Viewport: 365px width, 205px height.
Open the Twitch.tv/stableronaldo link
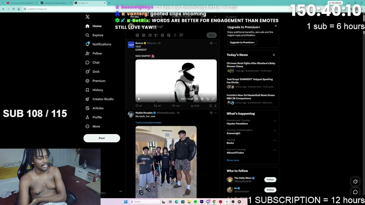pos(148,123)
